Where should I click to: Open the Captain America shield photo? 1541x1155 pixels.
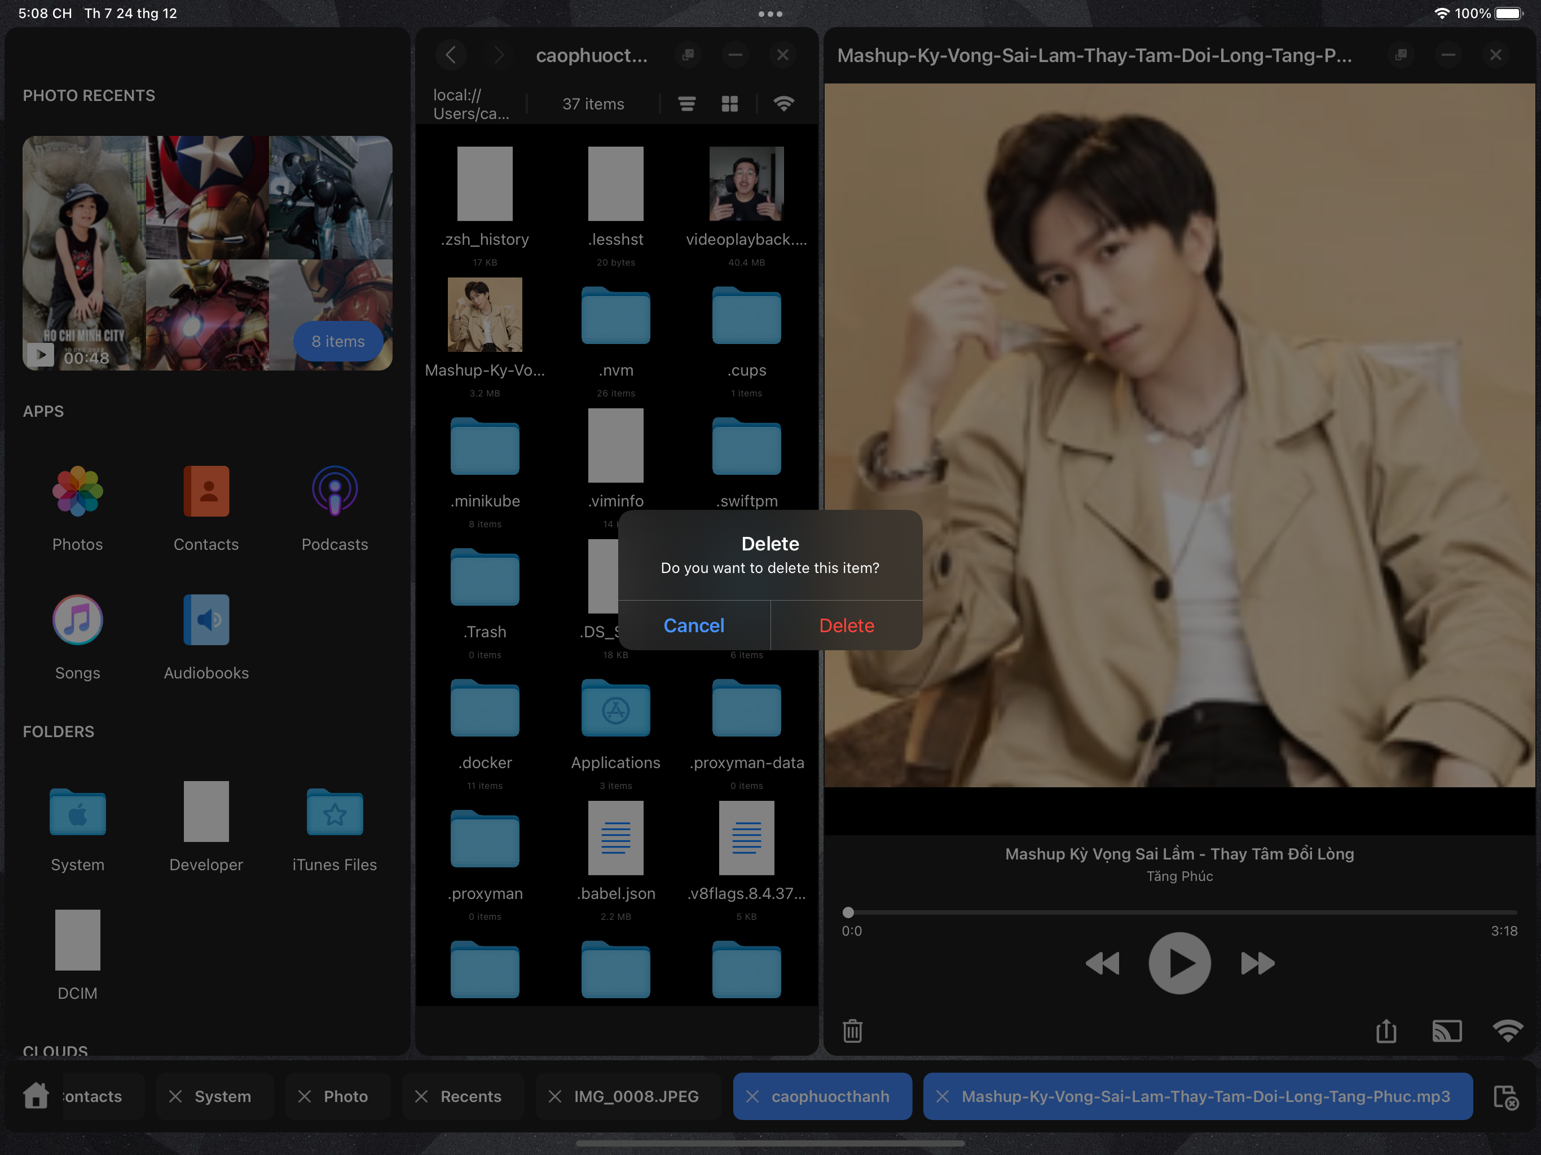(208, 197)
